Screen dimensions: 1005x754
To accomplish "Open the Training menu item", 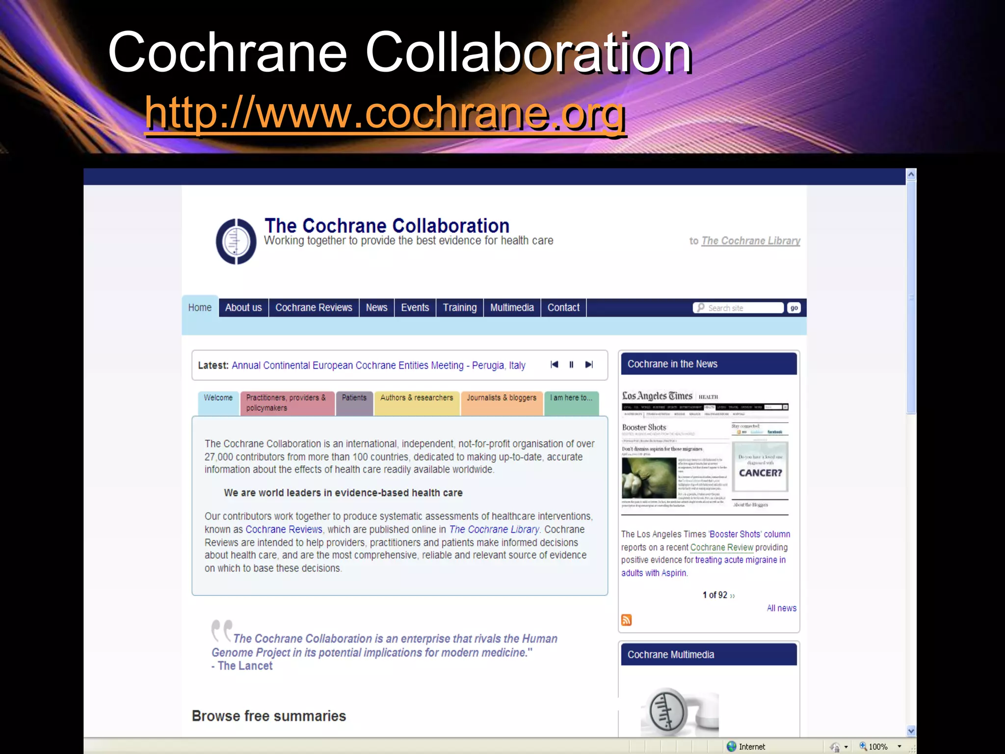I will click(460, 308).
